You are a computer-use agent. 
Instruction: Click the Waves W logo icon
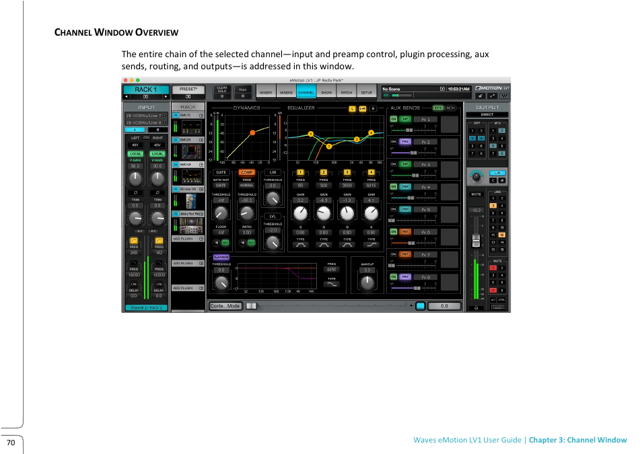[x=505, y=96]
